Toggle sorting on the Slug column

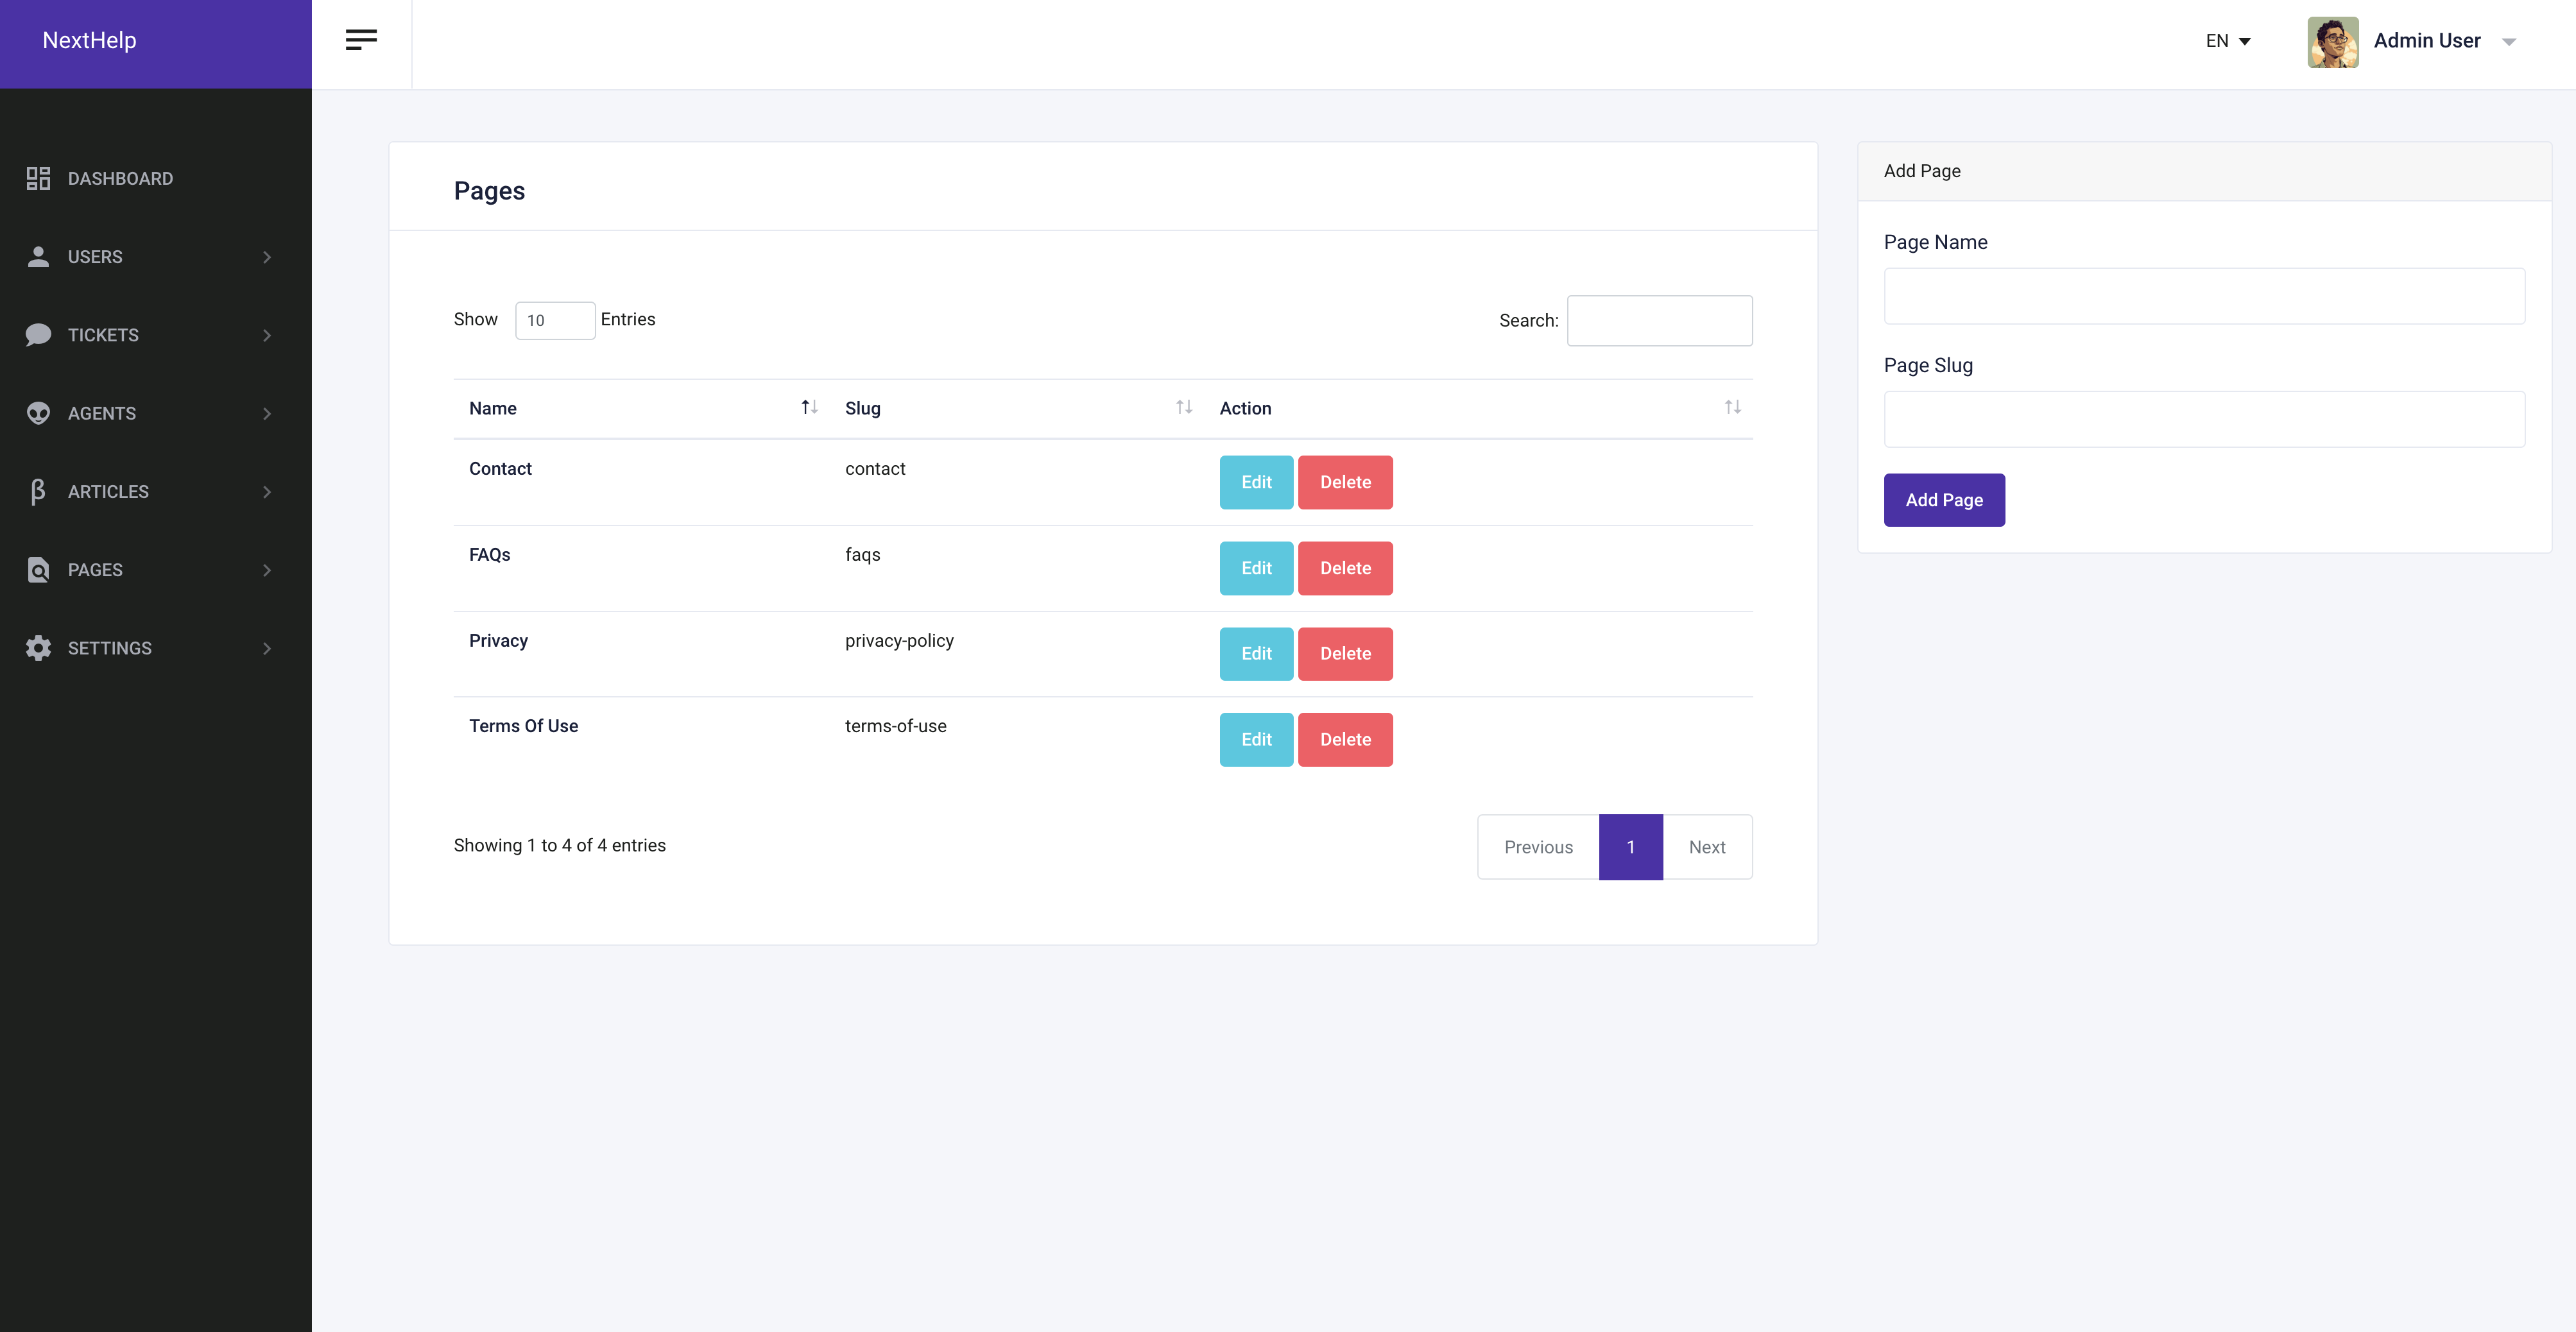pyautogui.click(x=1184, y=407)
